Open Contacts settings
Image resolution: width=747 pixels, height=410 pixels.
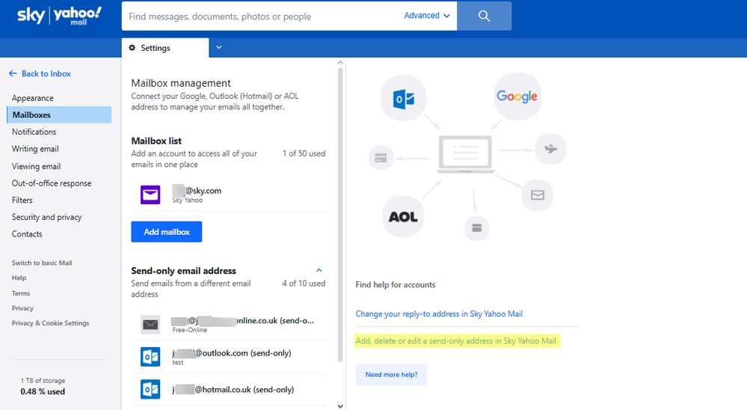point(27,234)
